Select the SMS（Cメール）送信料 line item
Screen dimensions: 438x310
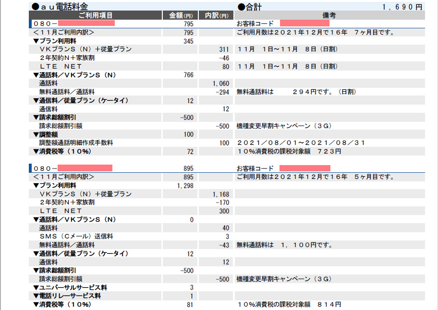tap(76, 237)
